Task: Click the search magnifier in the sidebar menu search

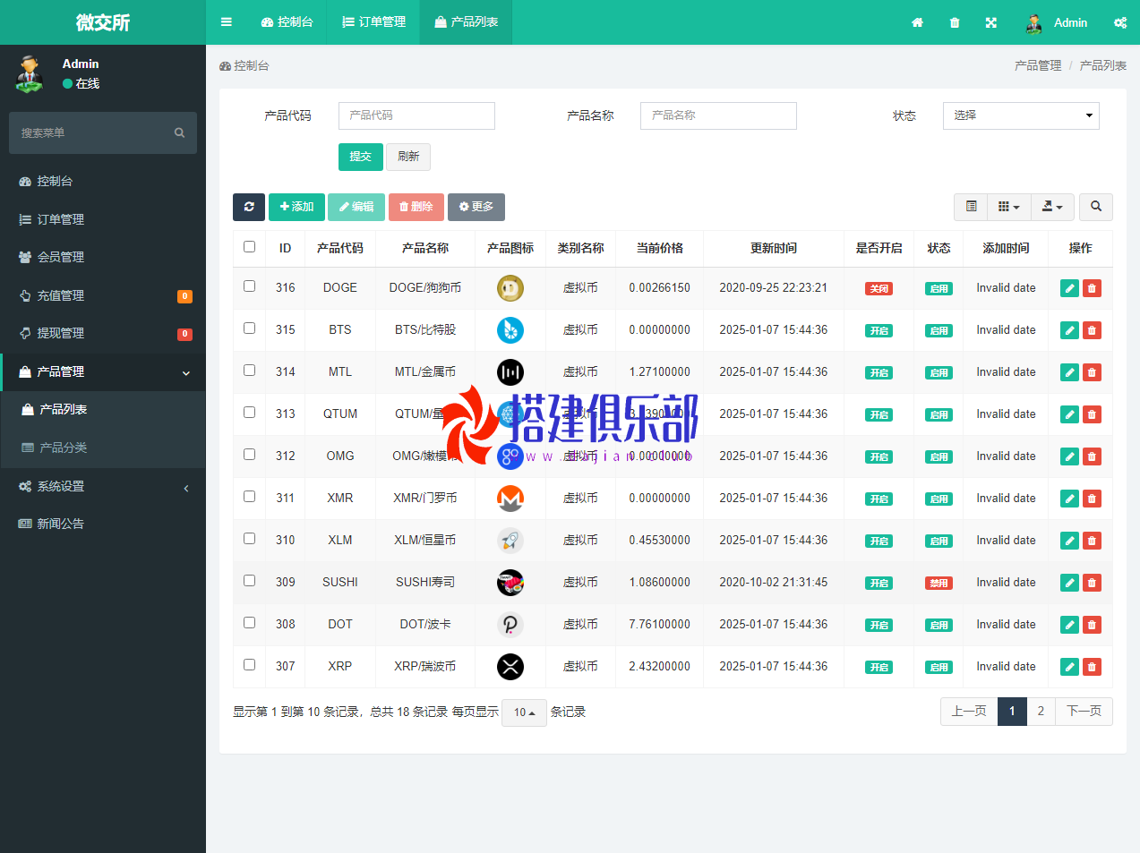Action: [179, 132]
